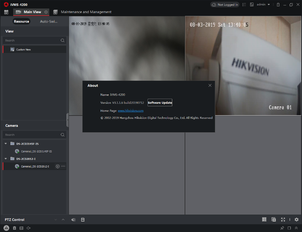Select Custom View in the view list
Viewport: 302px width, 232px height.
coord(34,49)
